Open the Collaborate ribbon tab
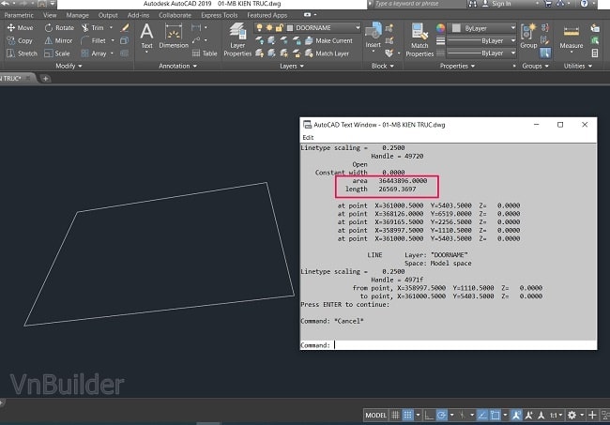Viewport: 610px width, 425px height. pyautogui.click(x=175, y=15)
